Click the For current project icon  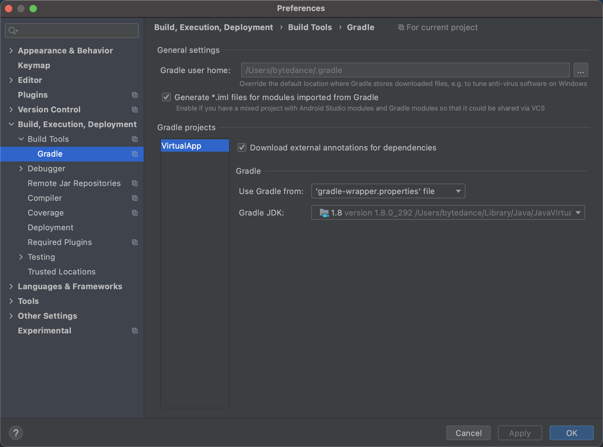tap(401, 27)
